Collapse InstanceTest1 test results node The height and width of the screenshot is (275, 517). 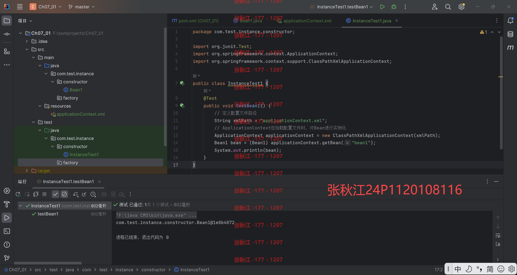[x=20, y=206]
